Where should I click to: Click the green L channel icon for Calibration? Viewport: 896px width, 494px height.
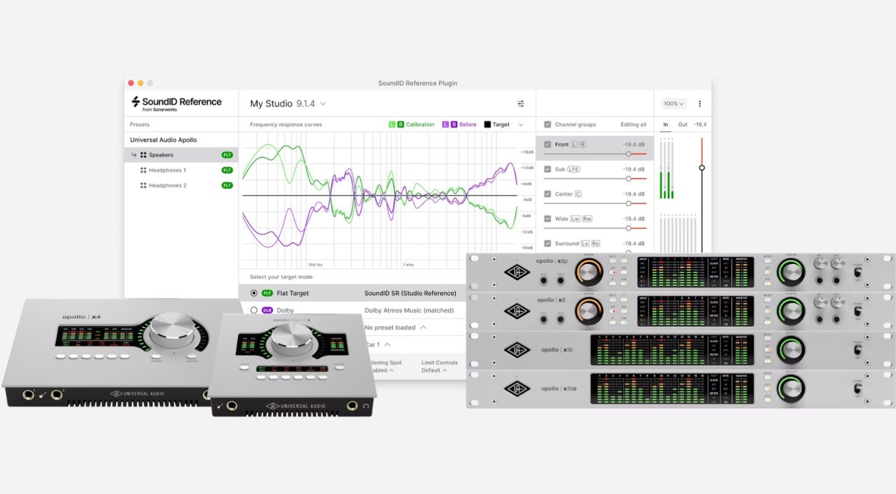391,124
